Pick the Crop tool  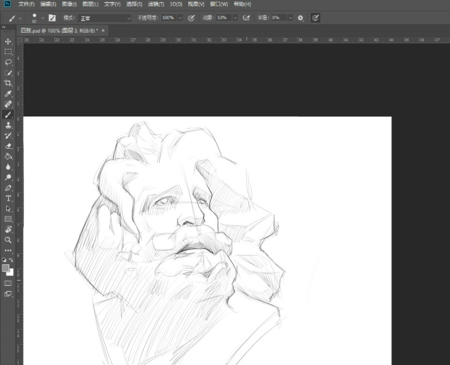pyautogui.click(x=8, y=83)
